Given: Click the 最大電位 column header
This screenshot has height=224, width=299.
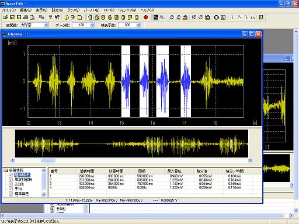Looking at the screenshot, I should click(175, 171).
